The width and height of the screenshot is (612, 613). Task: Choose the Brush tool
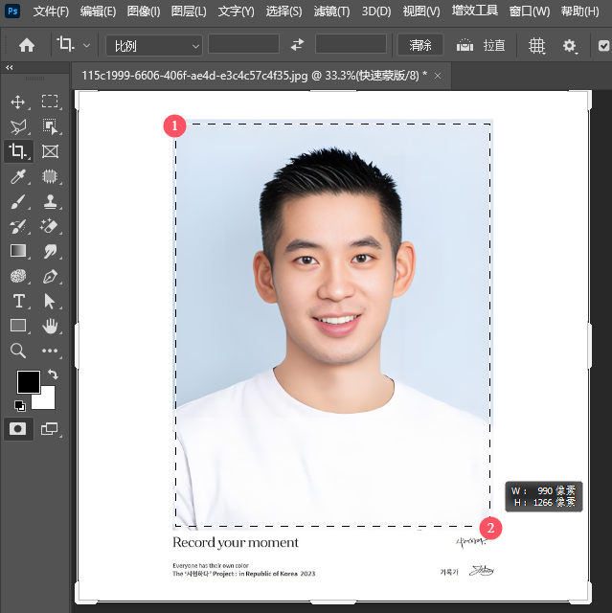click(x=18, y=201)
